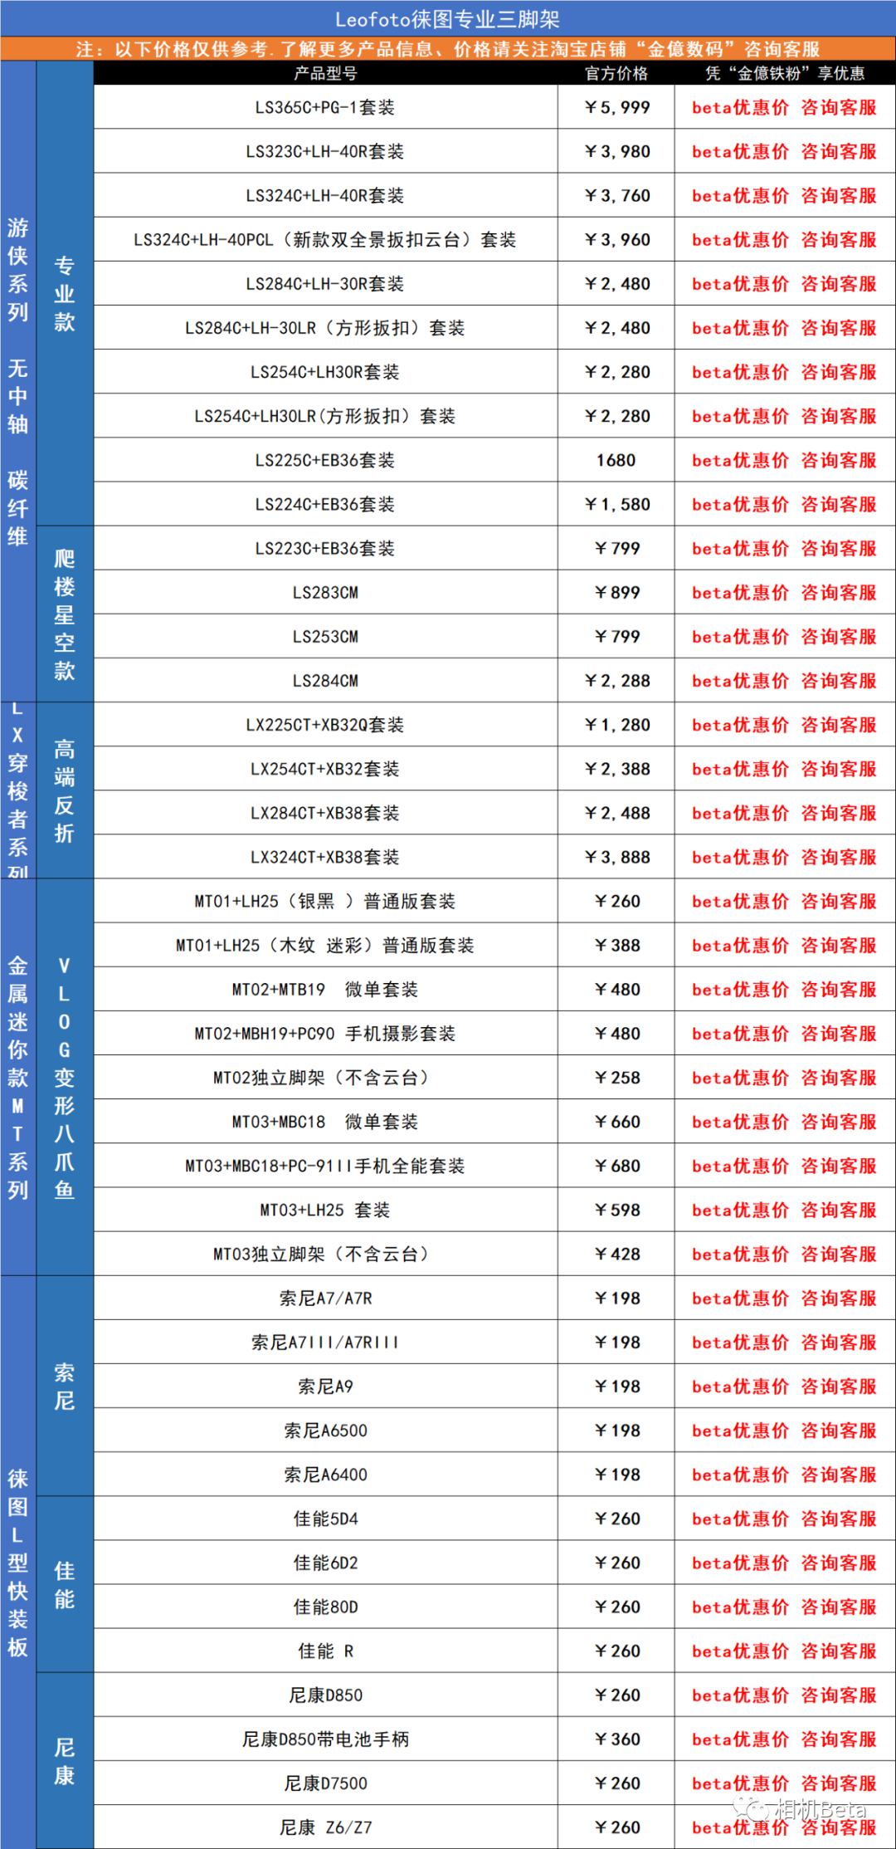Select LS223C+EB36套装 product cell
Screen dimensions: 896x1849
pyautogui.click(x=325, y=547)
